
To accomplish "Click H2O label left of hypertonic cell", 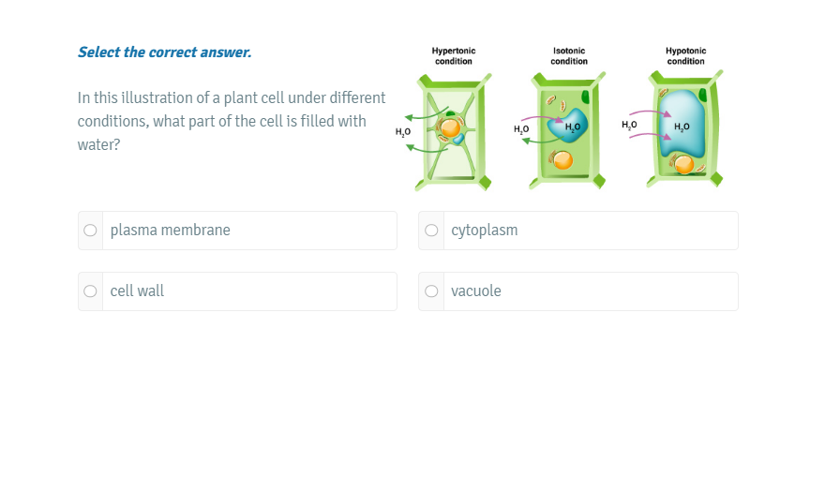I will click(404, 133).
